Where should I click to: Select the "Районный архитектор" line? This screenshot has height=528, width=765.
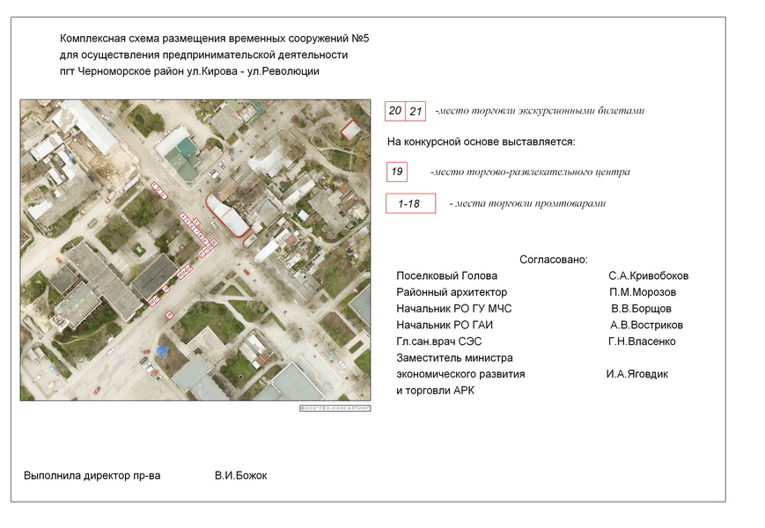pos(452,292)
